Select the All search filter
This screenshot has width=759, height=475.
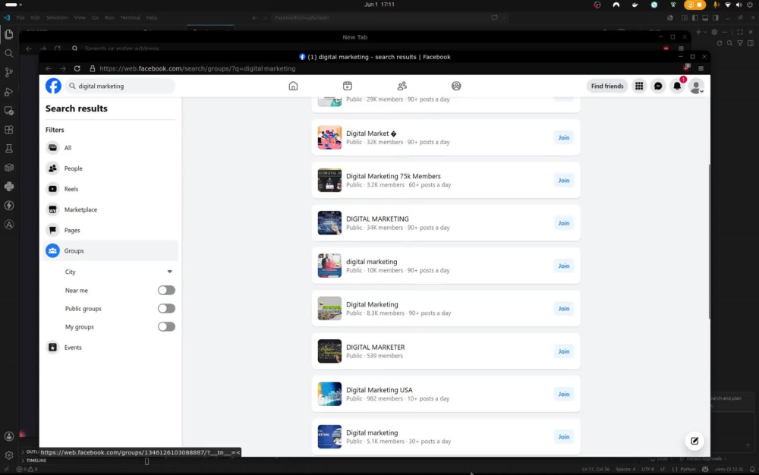[111, 147]
